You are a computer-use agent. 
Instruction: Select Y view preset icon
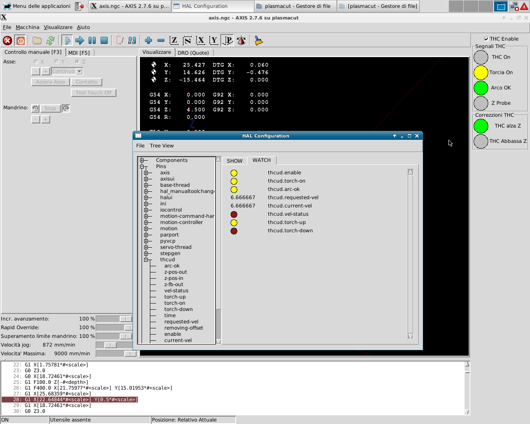214,41
